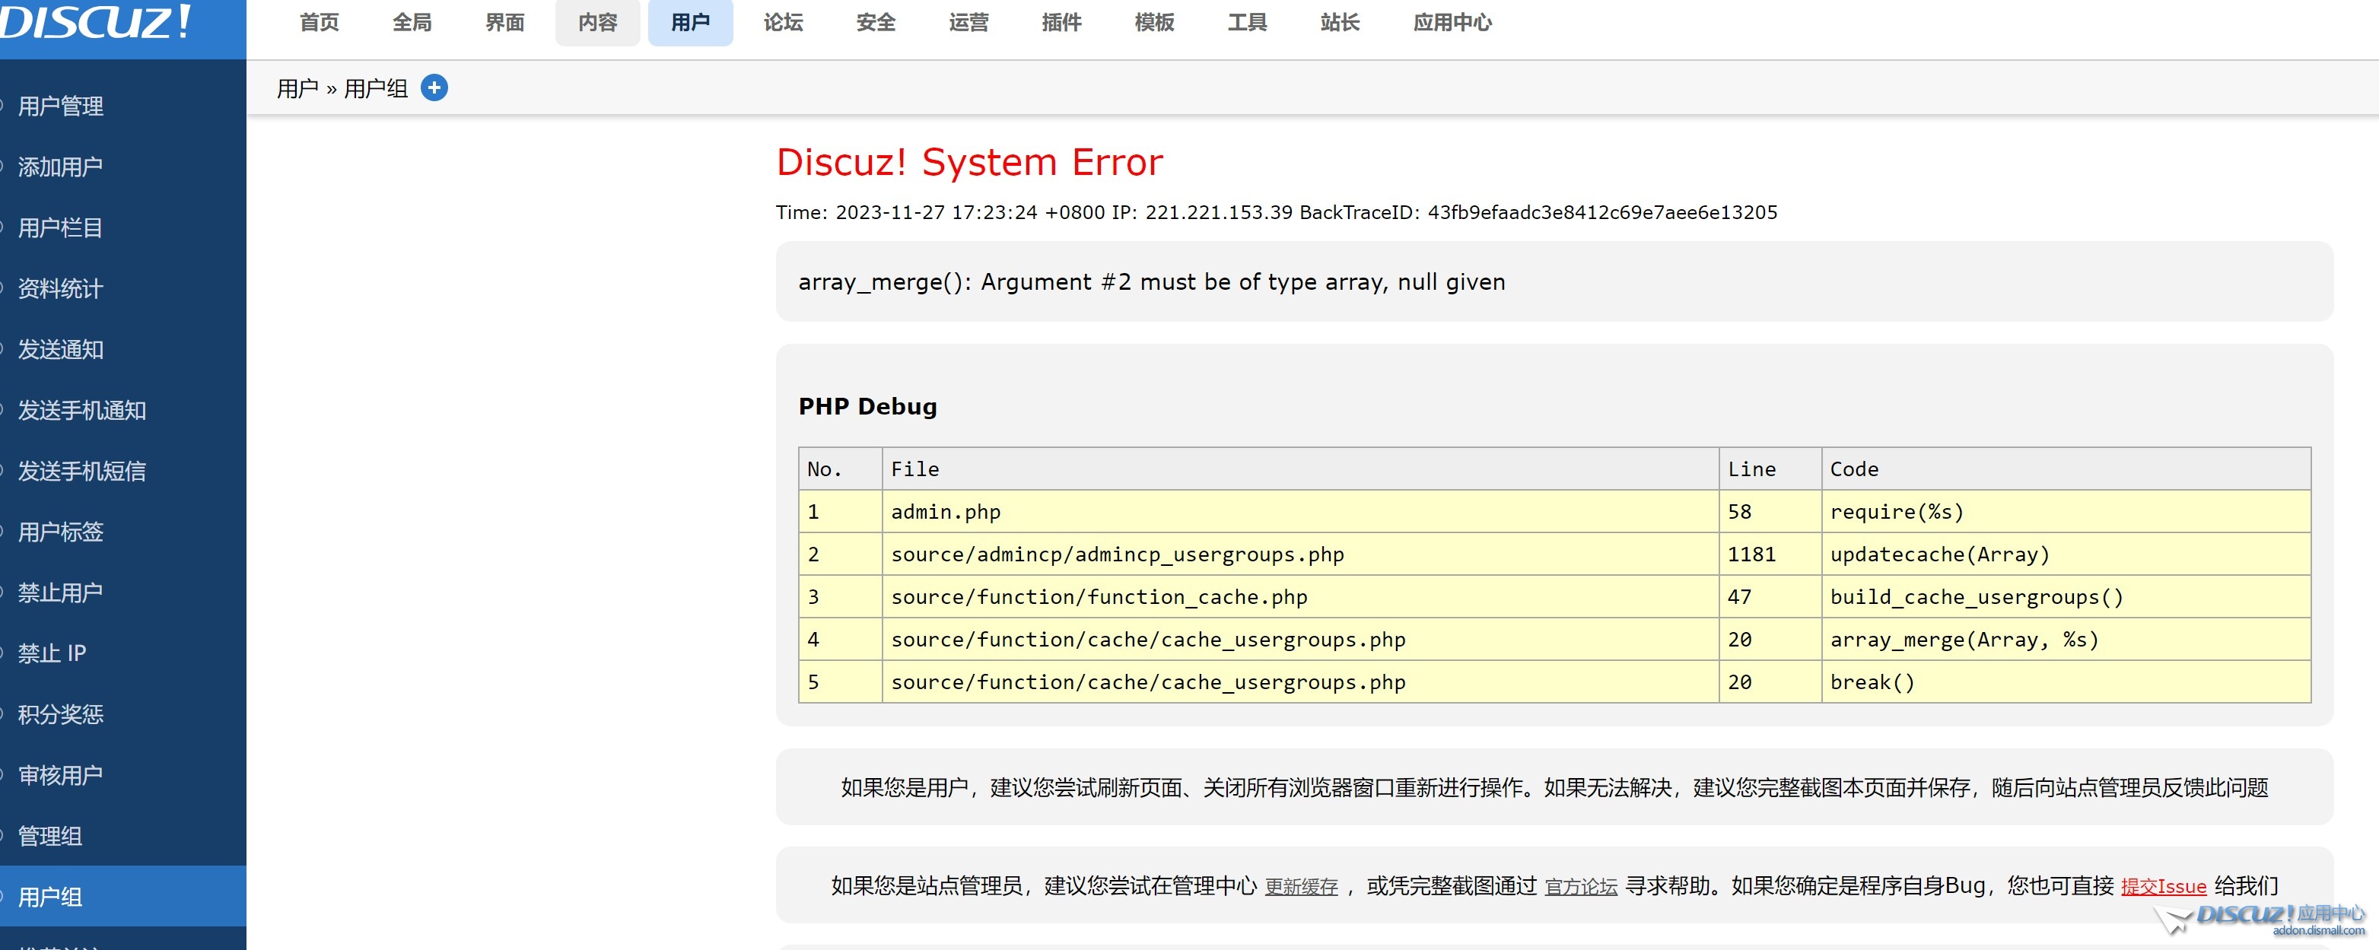Open 应用中心 from the top bar
The image size is (2379, 950).
(1452, 23)
